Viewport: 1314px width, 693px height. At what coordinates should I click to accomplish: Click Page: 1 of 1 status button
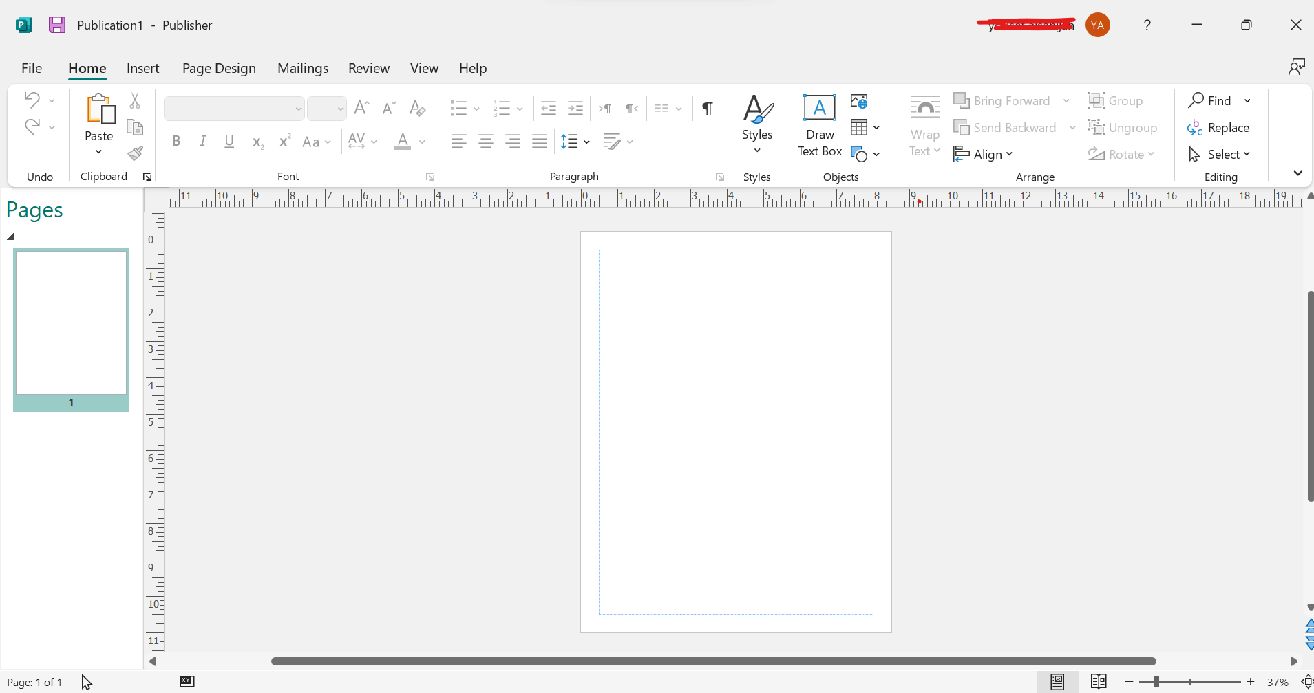point(34,682)
